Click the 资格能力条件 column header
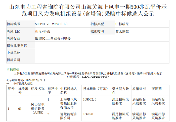 pyautogui.click(x=120, y=91)
